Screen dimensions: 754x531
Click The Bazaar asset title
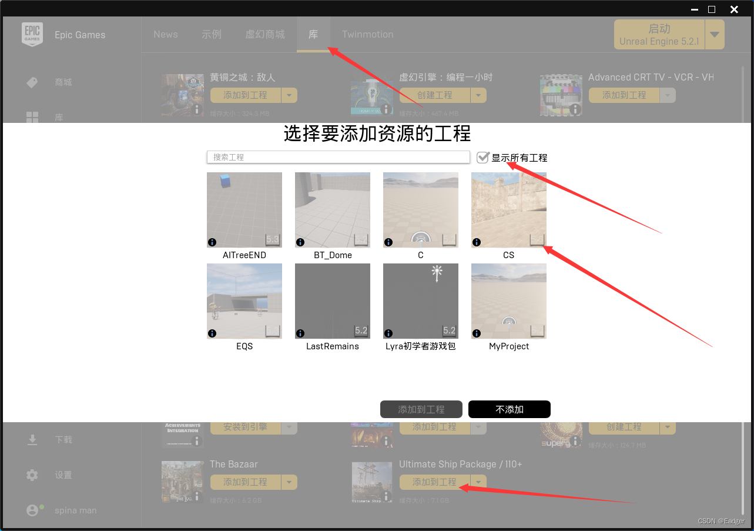coord(234,465)
